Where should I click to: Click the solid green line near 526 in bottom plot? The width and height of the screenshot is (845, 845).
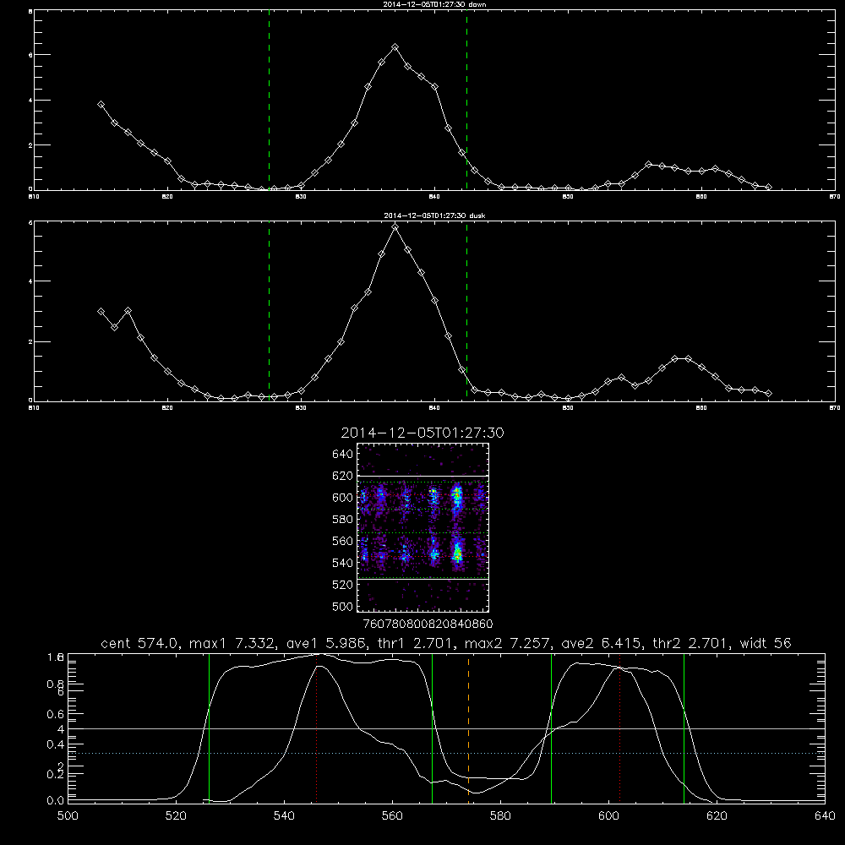pyautogui.click(x=209, y=728)
